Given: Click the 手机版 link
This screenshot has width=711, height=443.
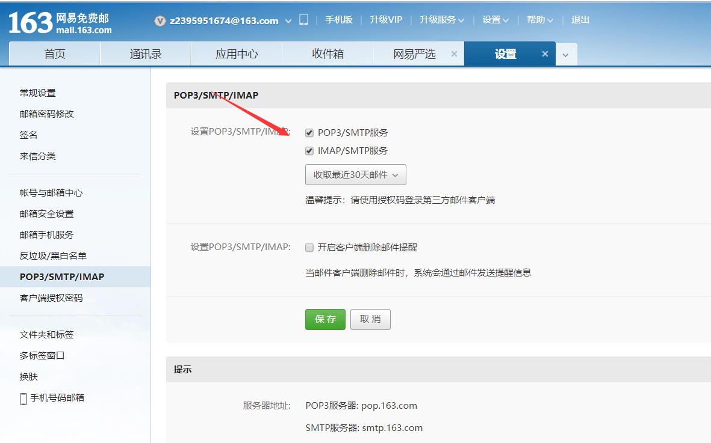Looking at the screenshot, I should 339,20.
